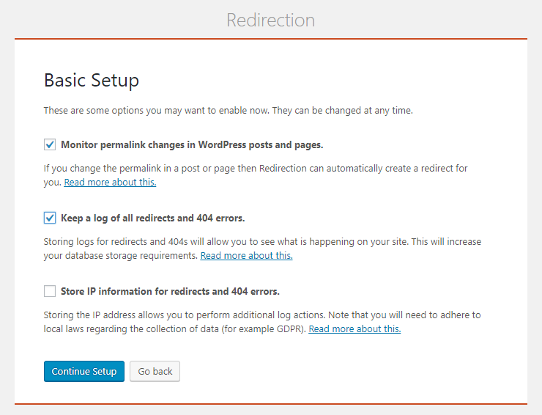The image size is (542, 415).
Task: Click the "Storing logs for redirects" description
Action: pyautogui.click(x=264, y=241)
